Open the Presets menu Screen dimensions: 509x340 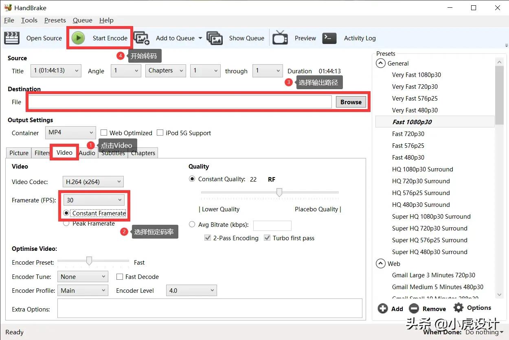pos(55,20)
